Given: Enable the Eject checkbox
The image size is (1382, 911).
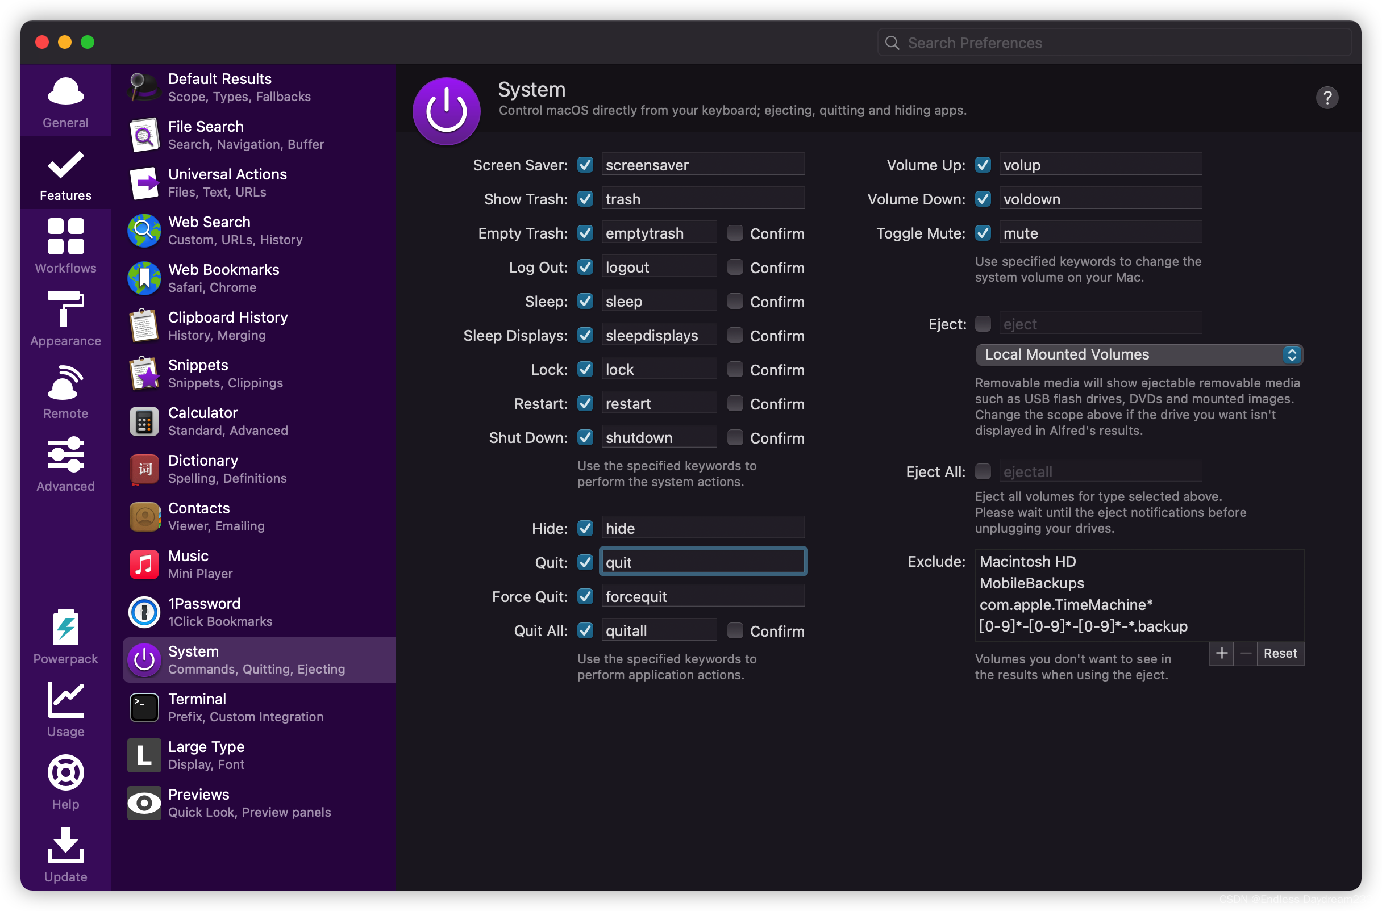Looking at the screenshot, I should point(983,324).
